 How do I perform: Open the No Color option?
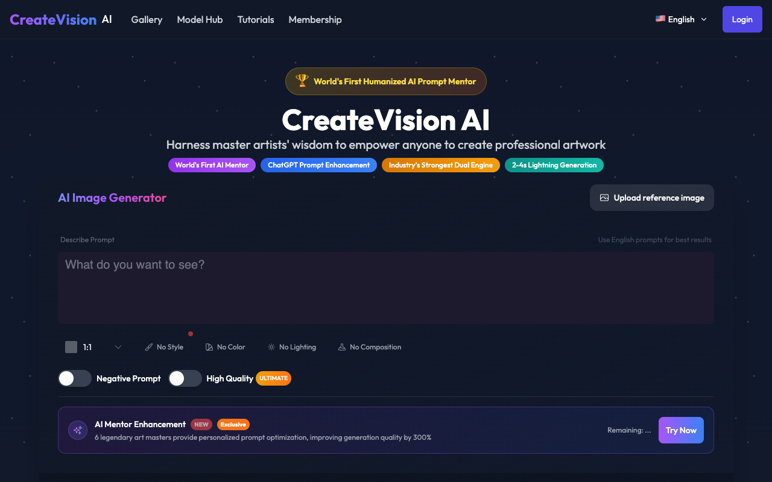[x=208, y=346]
